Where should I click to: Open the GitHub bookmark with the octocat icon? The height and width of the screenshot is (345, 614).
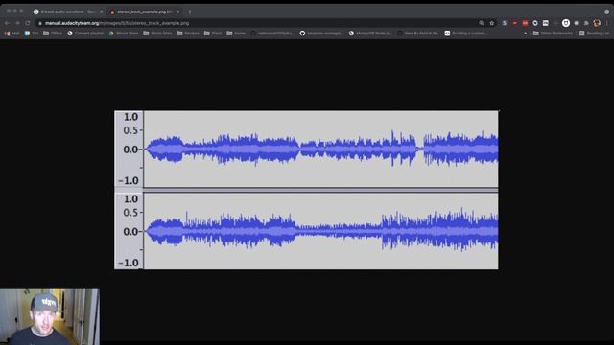(320, 34)
